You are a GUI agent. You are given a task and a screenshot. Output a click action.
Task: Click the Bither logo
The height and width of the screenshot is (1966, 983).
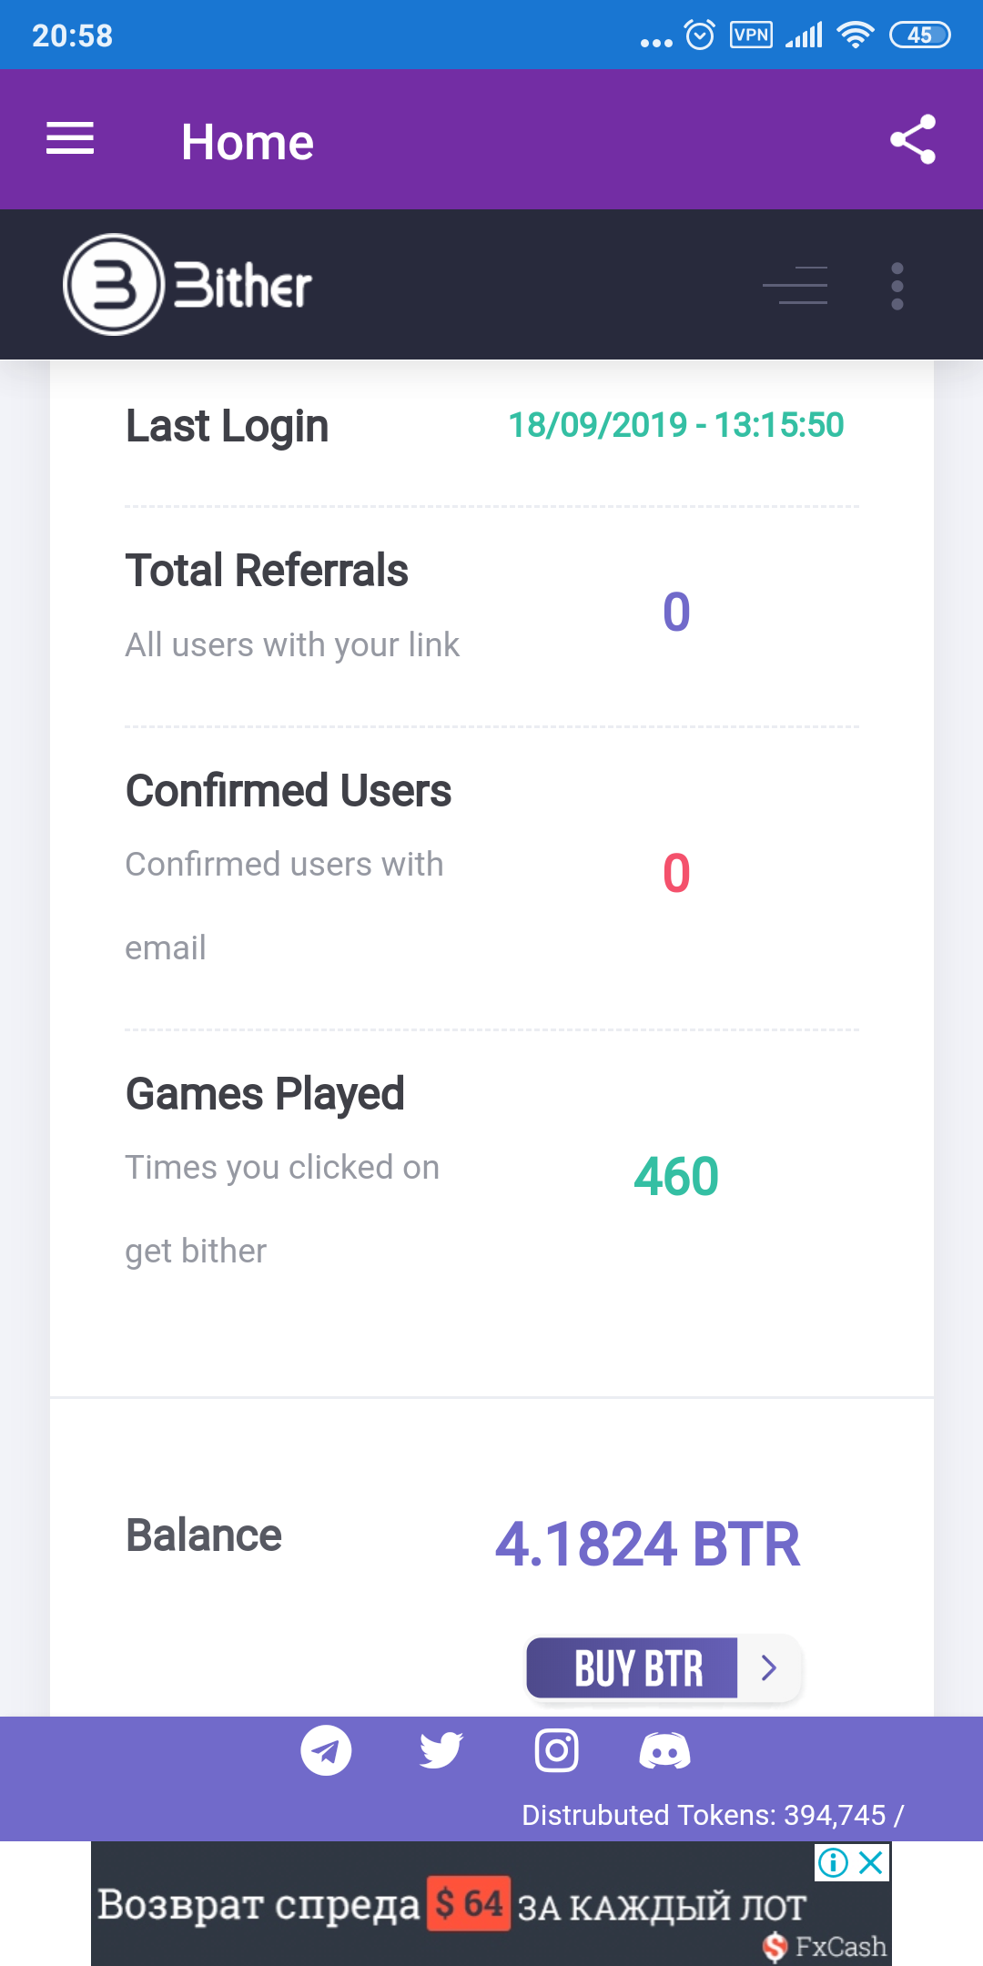(x=187, y=285)
